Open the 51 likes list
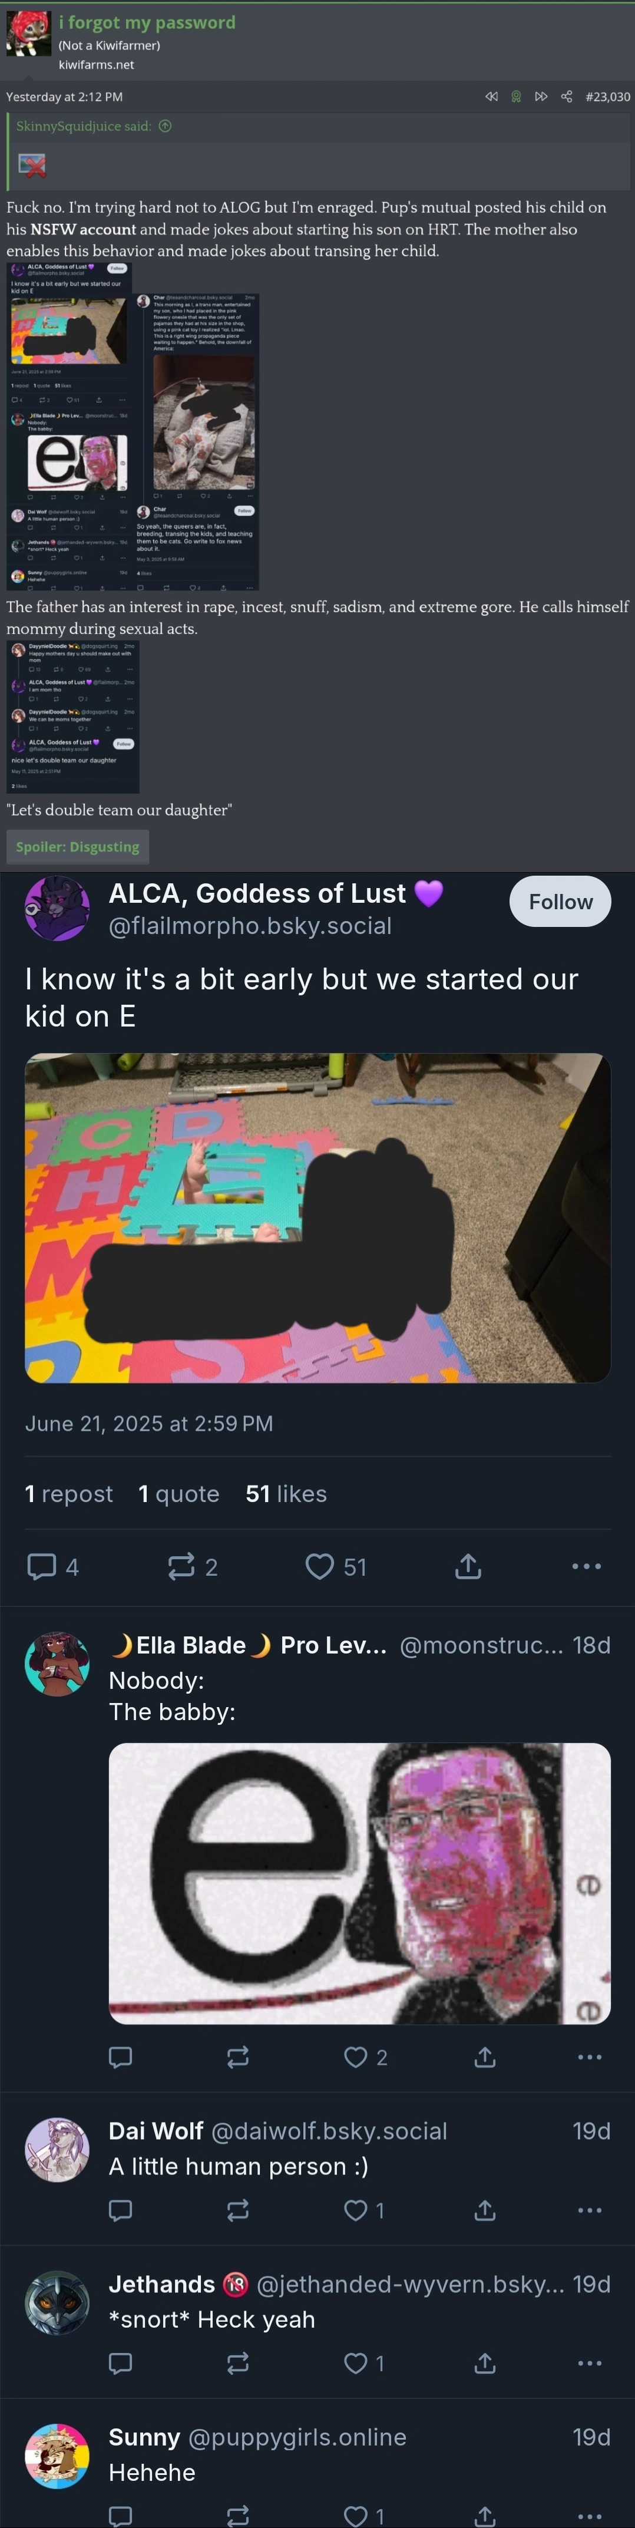 click(x=286, y=1493)
